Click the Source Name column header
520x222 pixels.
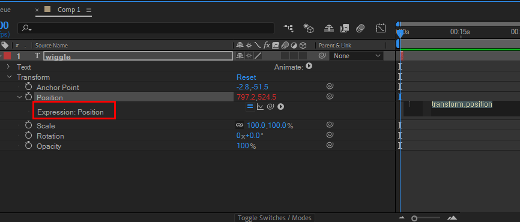coord(52,46)
